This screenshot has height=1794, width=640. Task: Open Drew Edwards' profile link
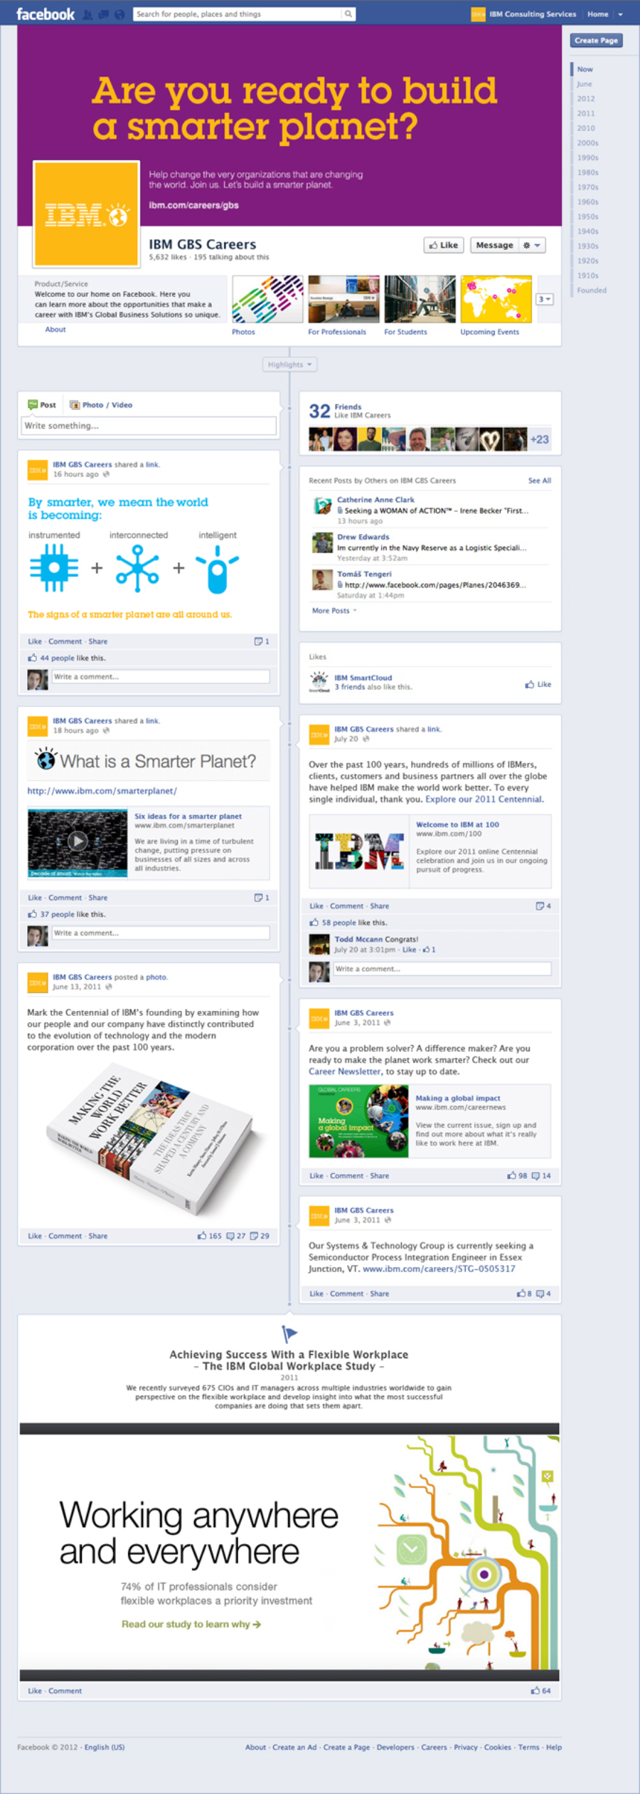(x=363, y=537)
